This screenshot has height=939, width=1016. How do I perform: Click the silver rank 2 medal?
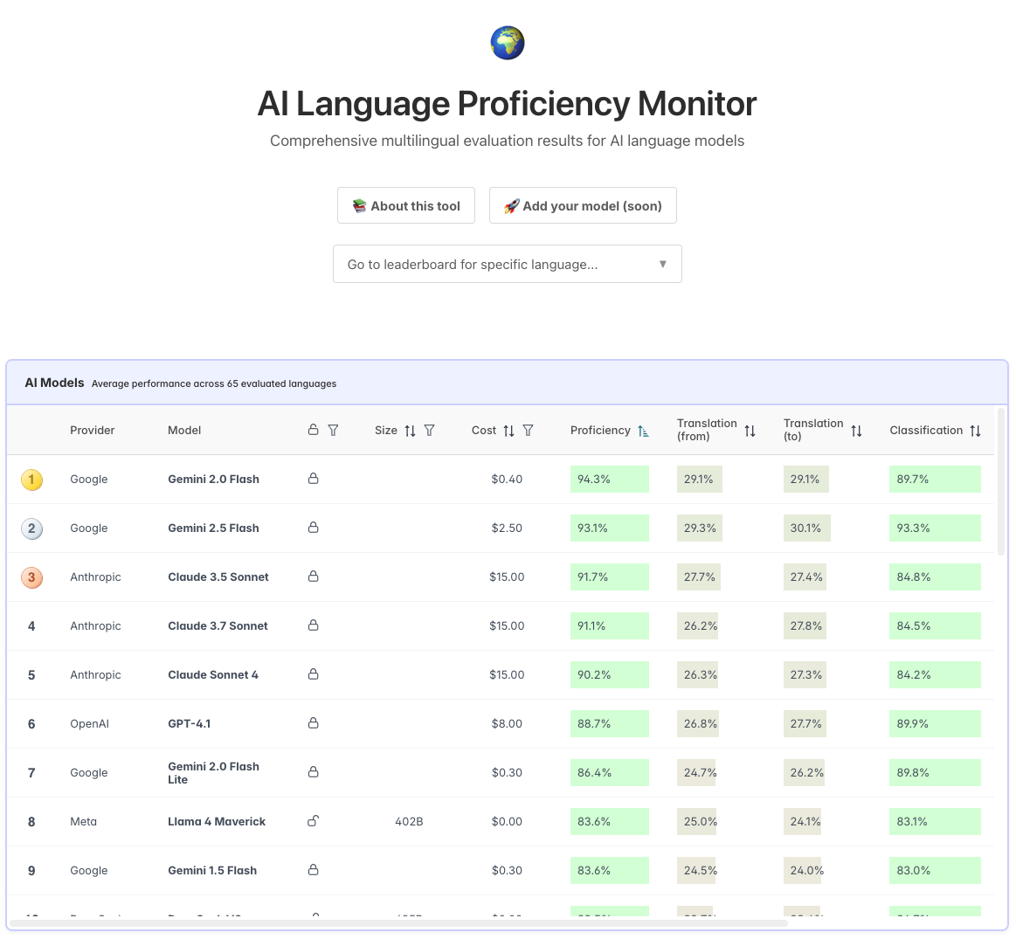coord(31,528)
